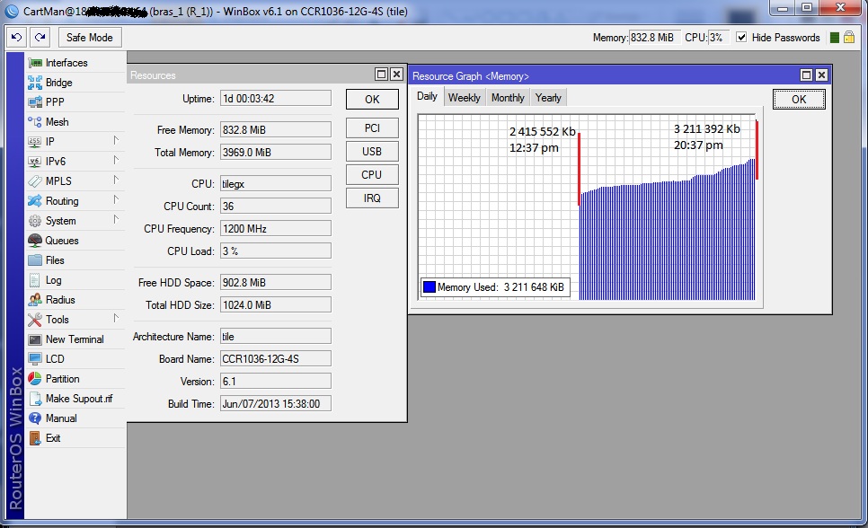Screen dimensions: 868x528
Task: Click the Free HDD Space field
Action: coord(276,282)
